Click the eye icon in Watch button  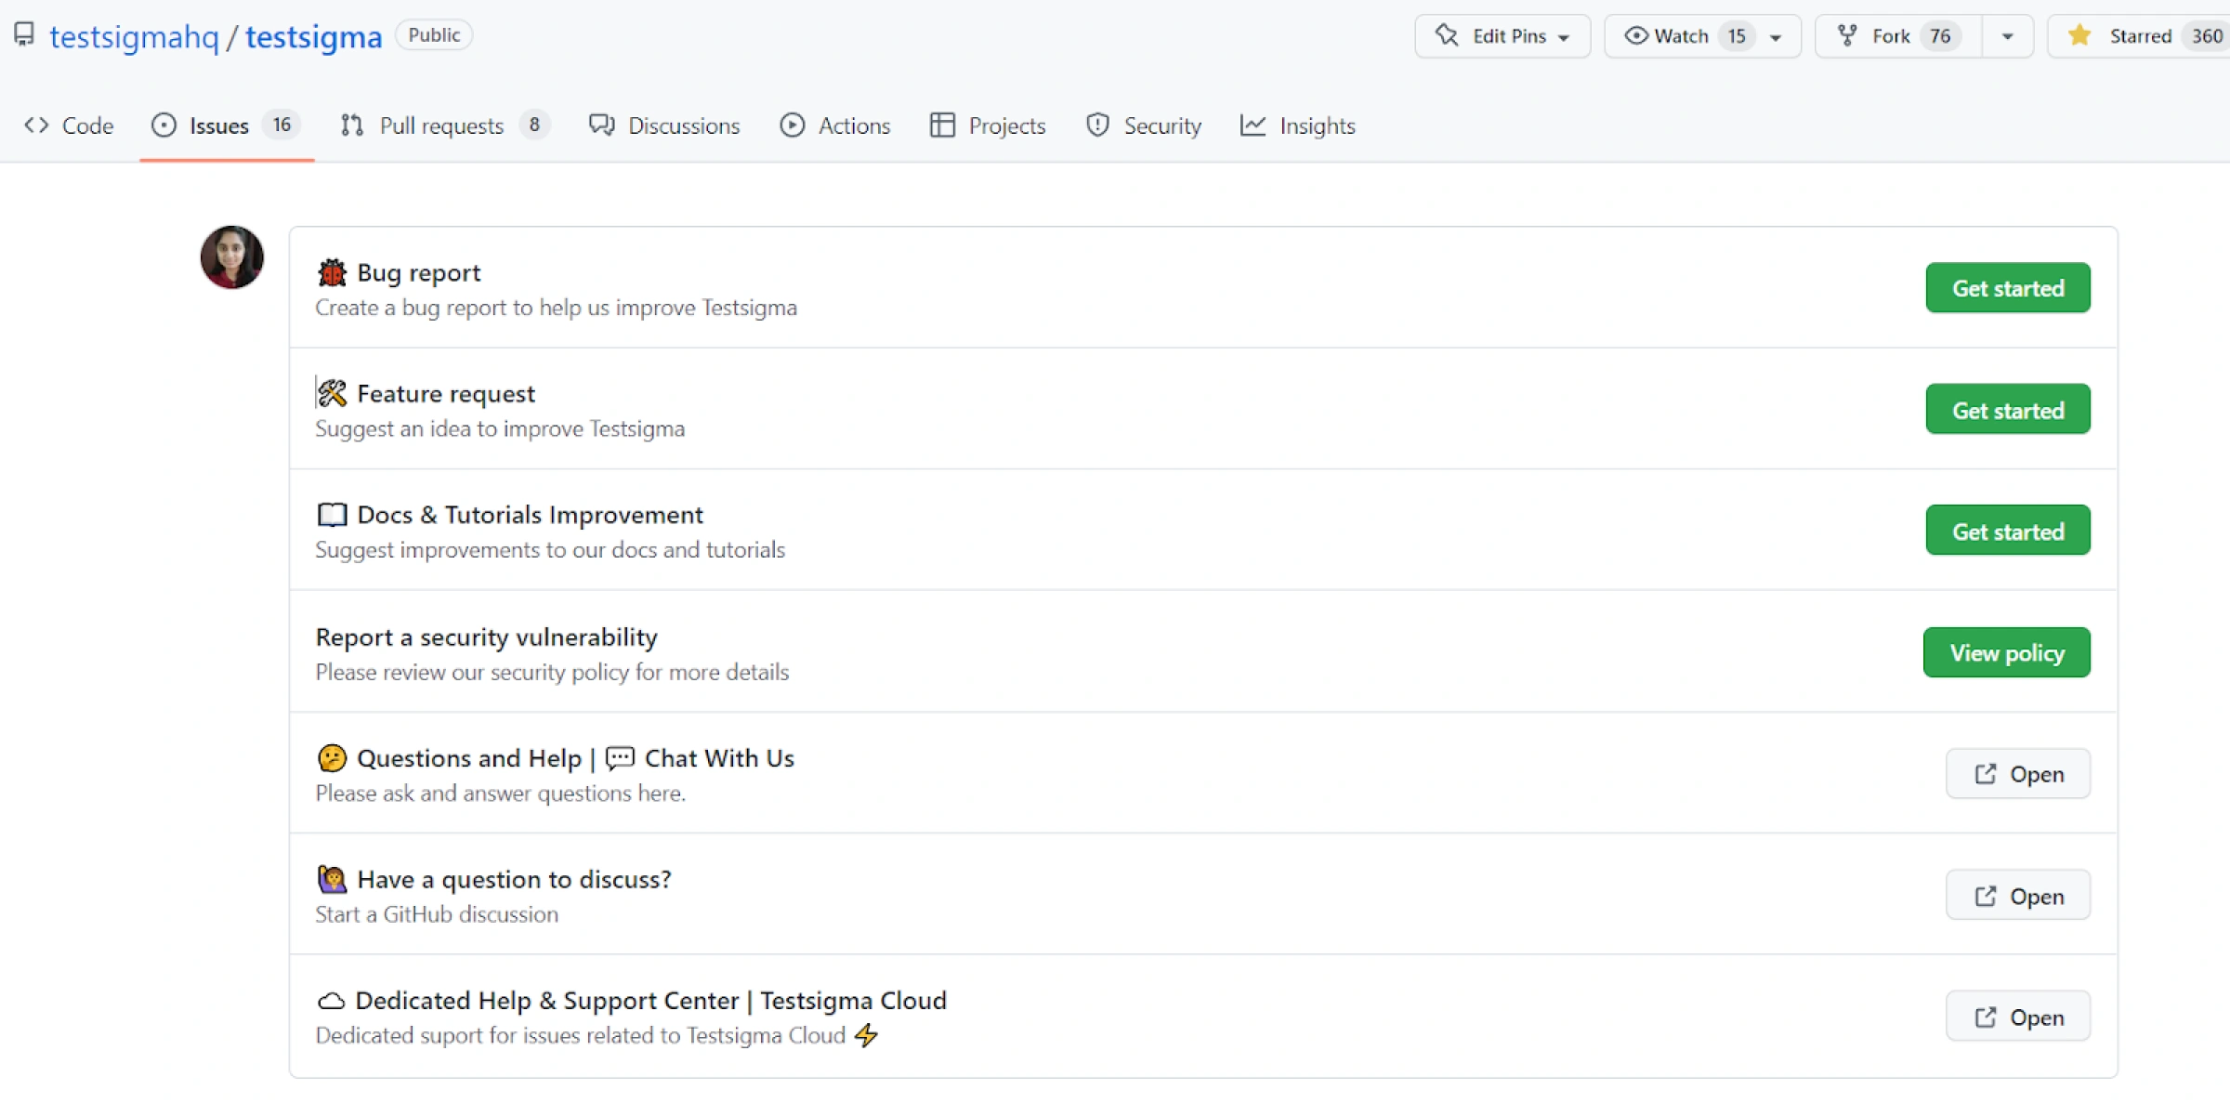click(1635, 36)
